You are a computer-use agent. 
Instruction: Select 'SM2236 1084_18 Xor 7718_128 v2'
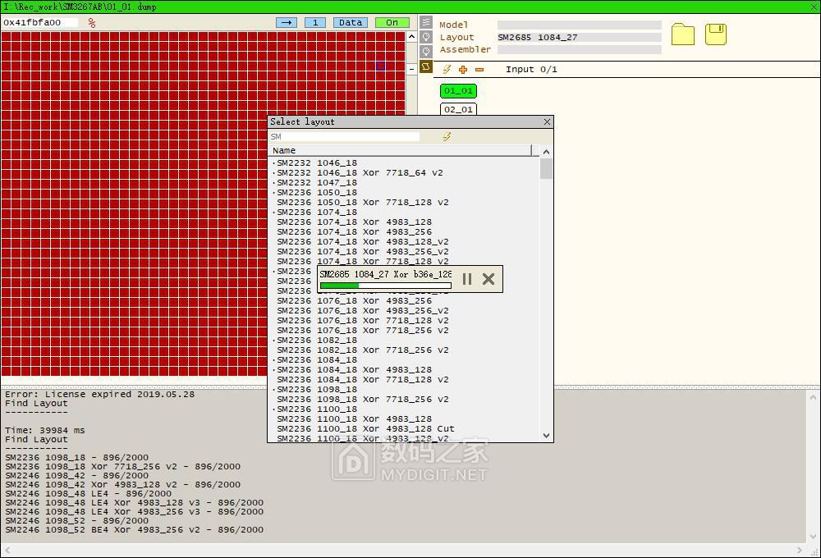coord(362,379)
